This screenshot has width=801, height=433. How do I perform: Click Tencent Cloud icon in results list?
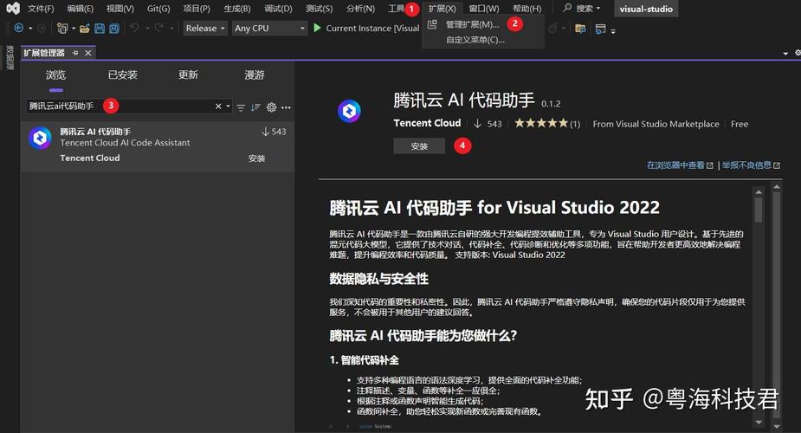pyautogui.click(x=40, y=138)
